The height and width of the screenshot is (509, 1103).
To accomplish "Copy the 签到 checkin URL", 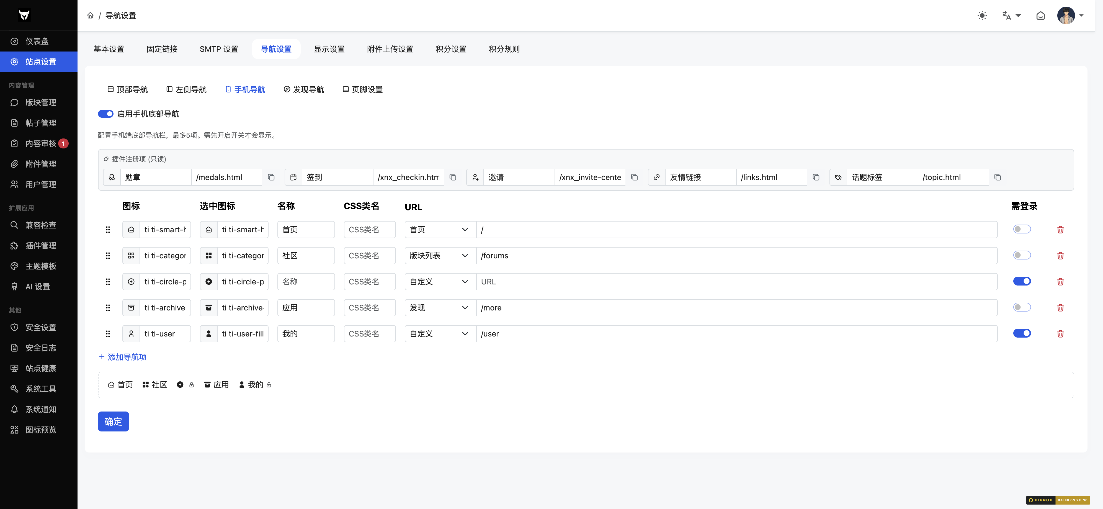I will (x=453, y=178).
